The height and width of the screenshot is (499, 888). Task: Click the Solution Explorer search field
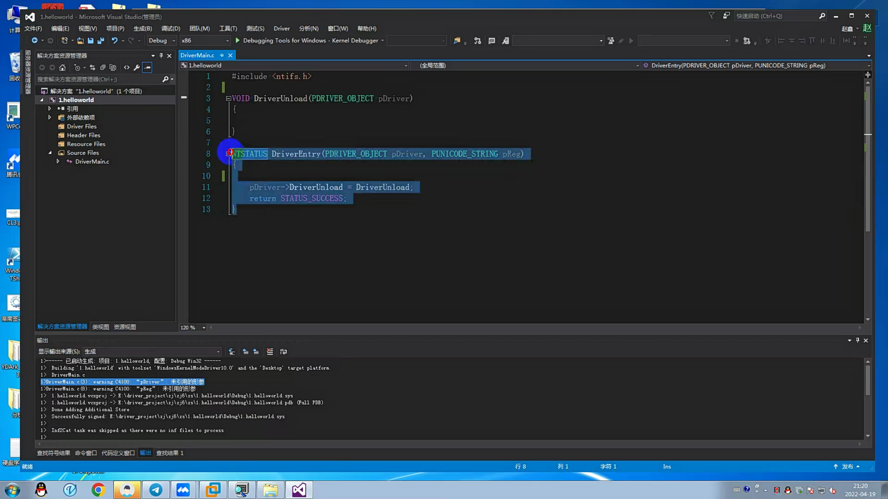click(x=99, y=79)
